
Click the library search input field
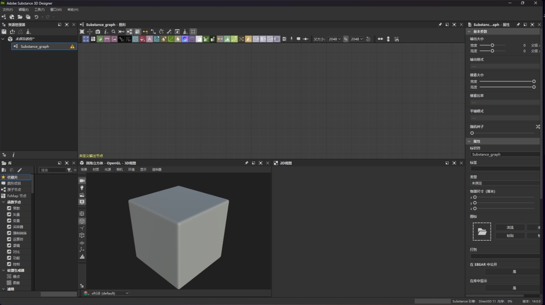coord(52,171)
